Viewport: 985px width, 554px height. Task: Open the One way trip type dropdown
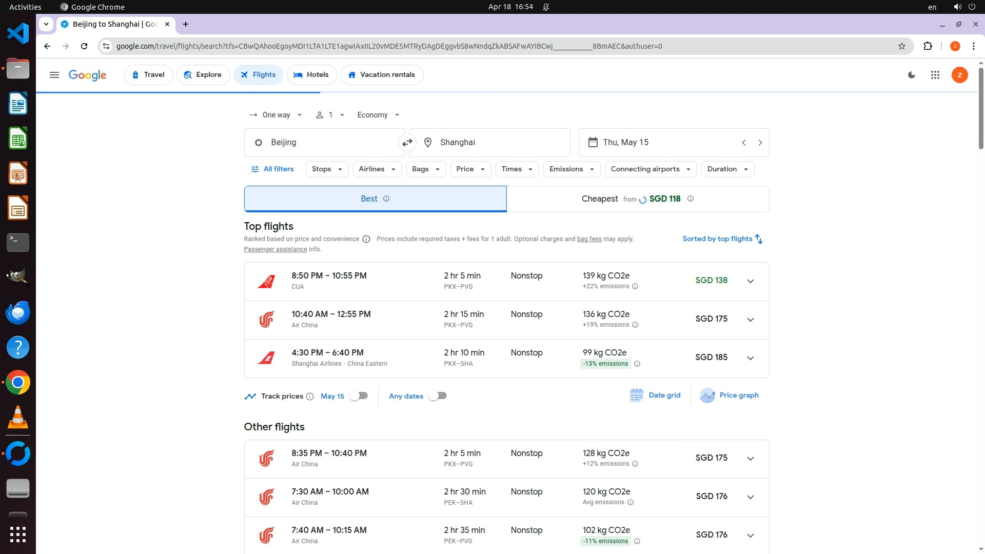[275, 115]
